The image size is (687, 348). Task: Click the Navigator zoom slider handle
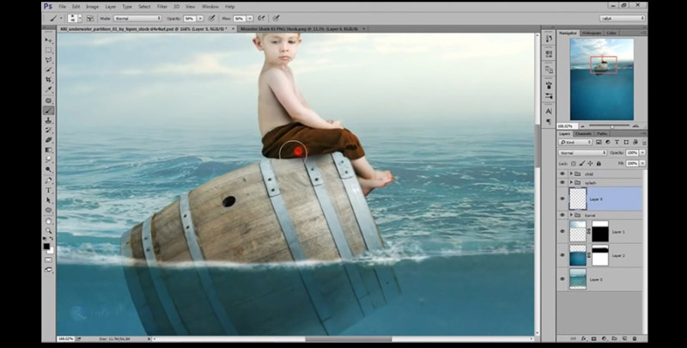(x=612, y=126)
